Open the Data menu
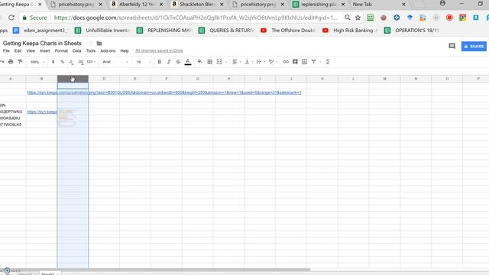 [x=76, y=51]
